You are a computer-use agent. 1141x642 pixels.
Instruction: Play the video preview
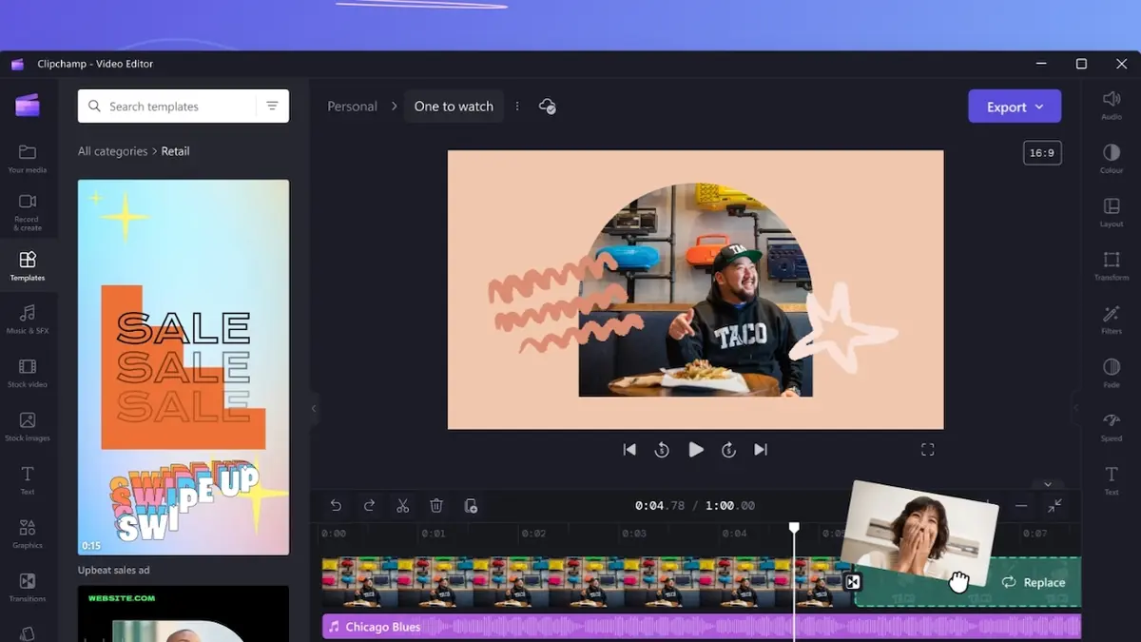coord(696,450)
